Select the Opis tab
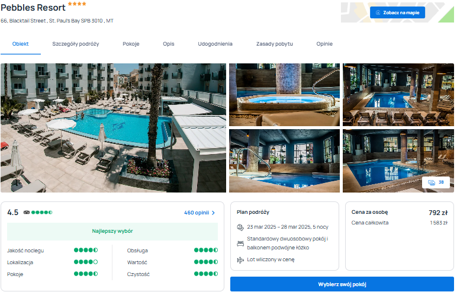The image size is (457, 295). coord(169,44)
